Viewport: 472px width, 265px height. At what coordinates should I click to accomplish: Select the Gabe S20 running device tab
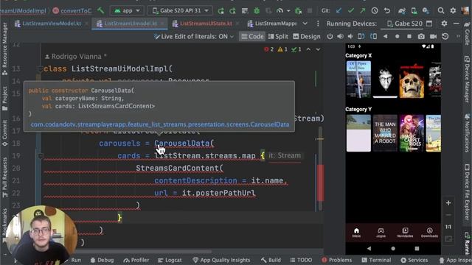[x=405, y=24]
